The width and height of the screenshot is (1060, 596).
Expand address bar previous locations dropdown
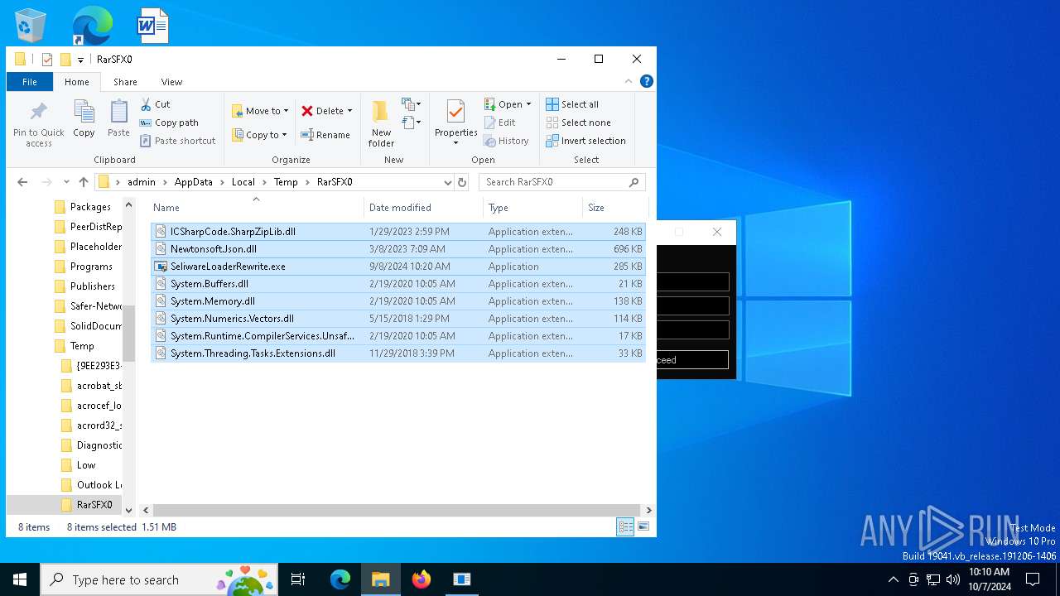(x=447, y=182)
